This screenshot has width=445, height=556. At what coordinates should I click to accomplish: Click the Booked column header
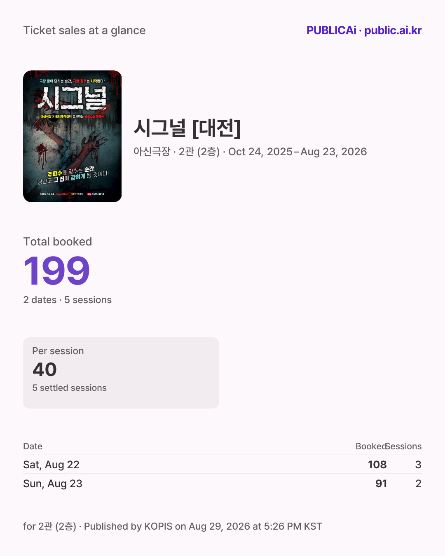(371, 446)
